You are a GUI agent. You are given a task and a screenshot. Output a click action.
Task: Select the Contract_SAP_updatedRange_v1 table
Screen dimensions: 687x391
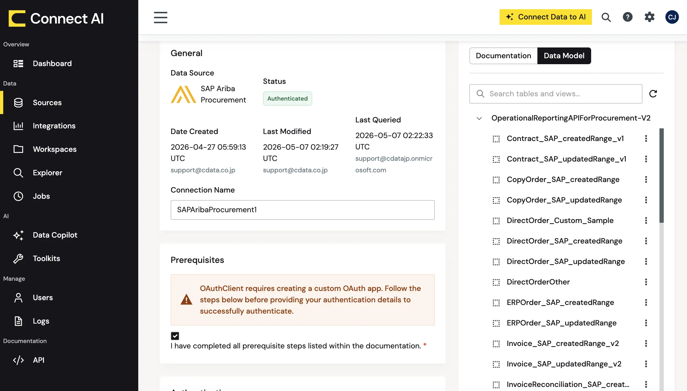566,159
